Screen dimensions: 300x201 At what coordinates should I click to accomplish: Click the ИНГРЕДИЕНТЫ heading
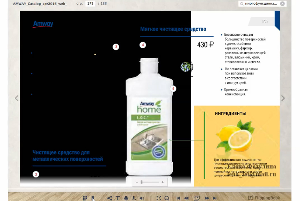[230, 113]
